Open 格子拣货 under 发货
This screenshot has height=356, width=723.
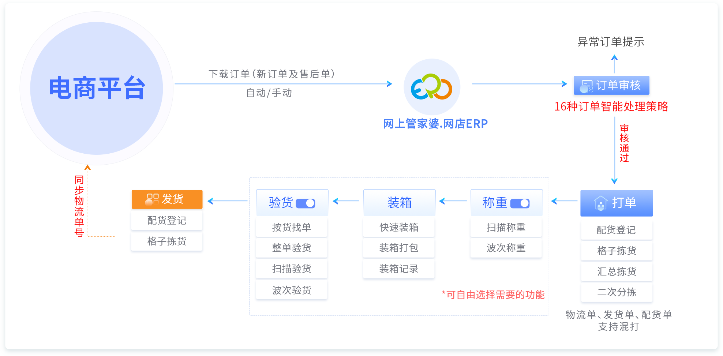[x=167, y=241]
